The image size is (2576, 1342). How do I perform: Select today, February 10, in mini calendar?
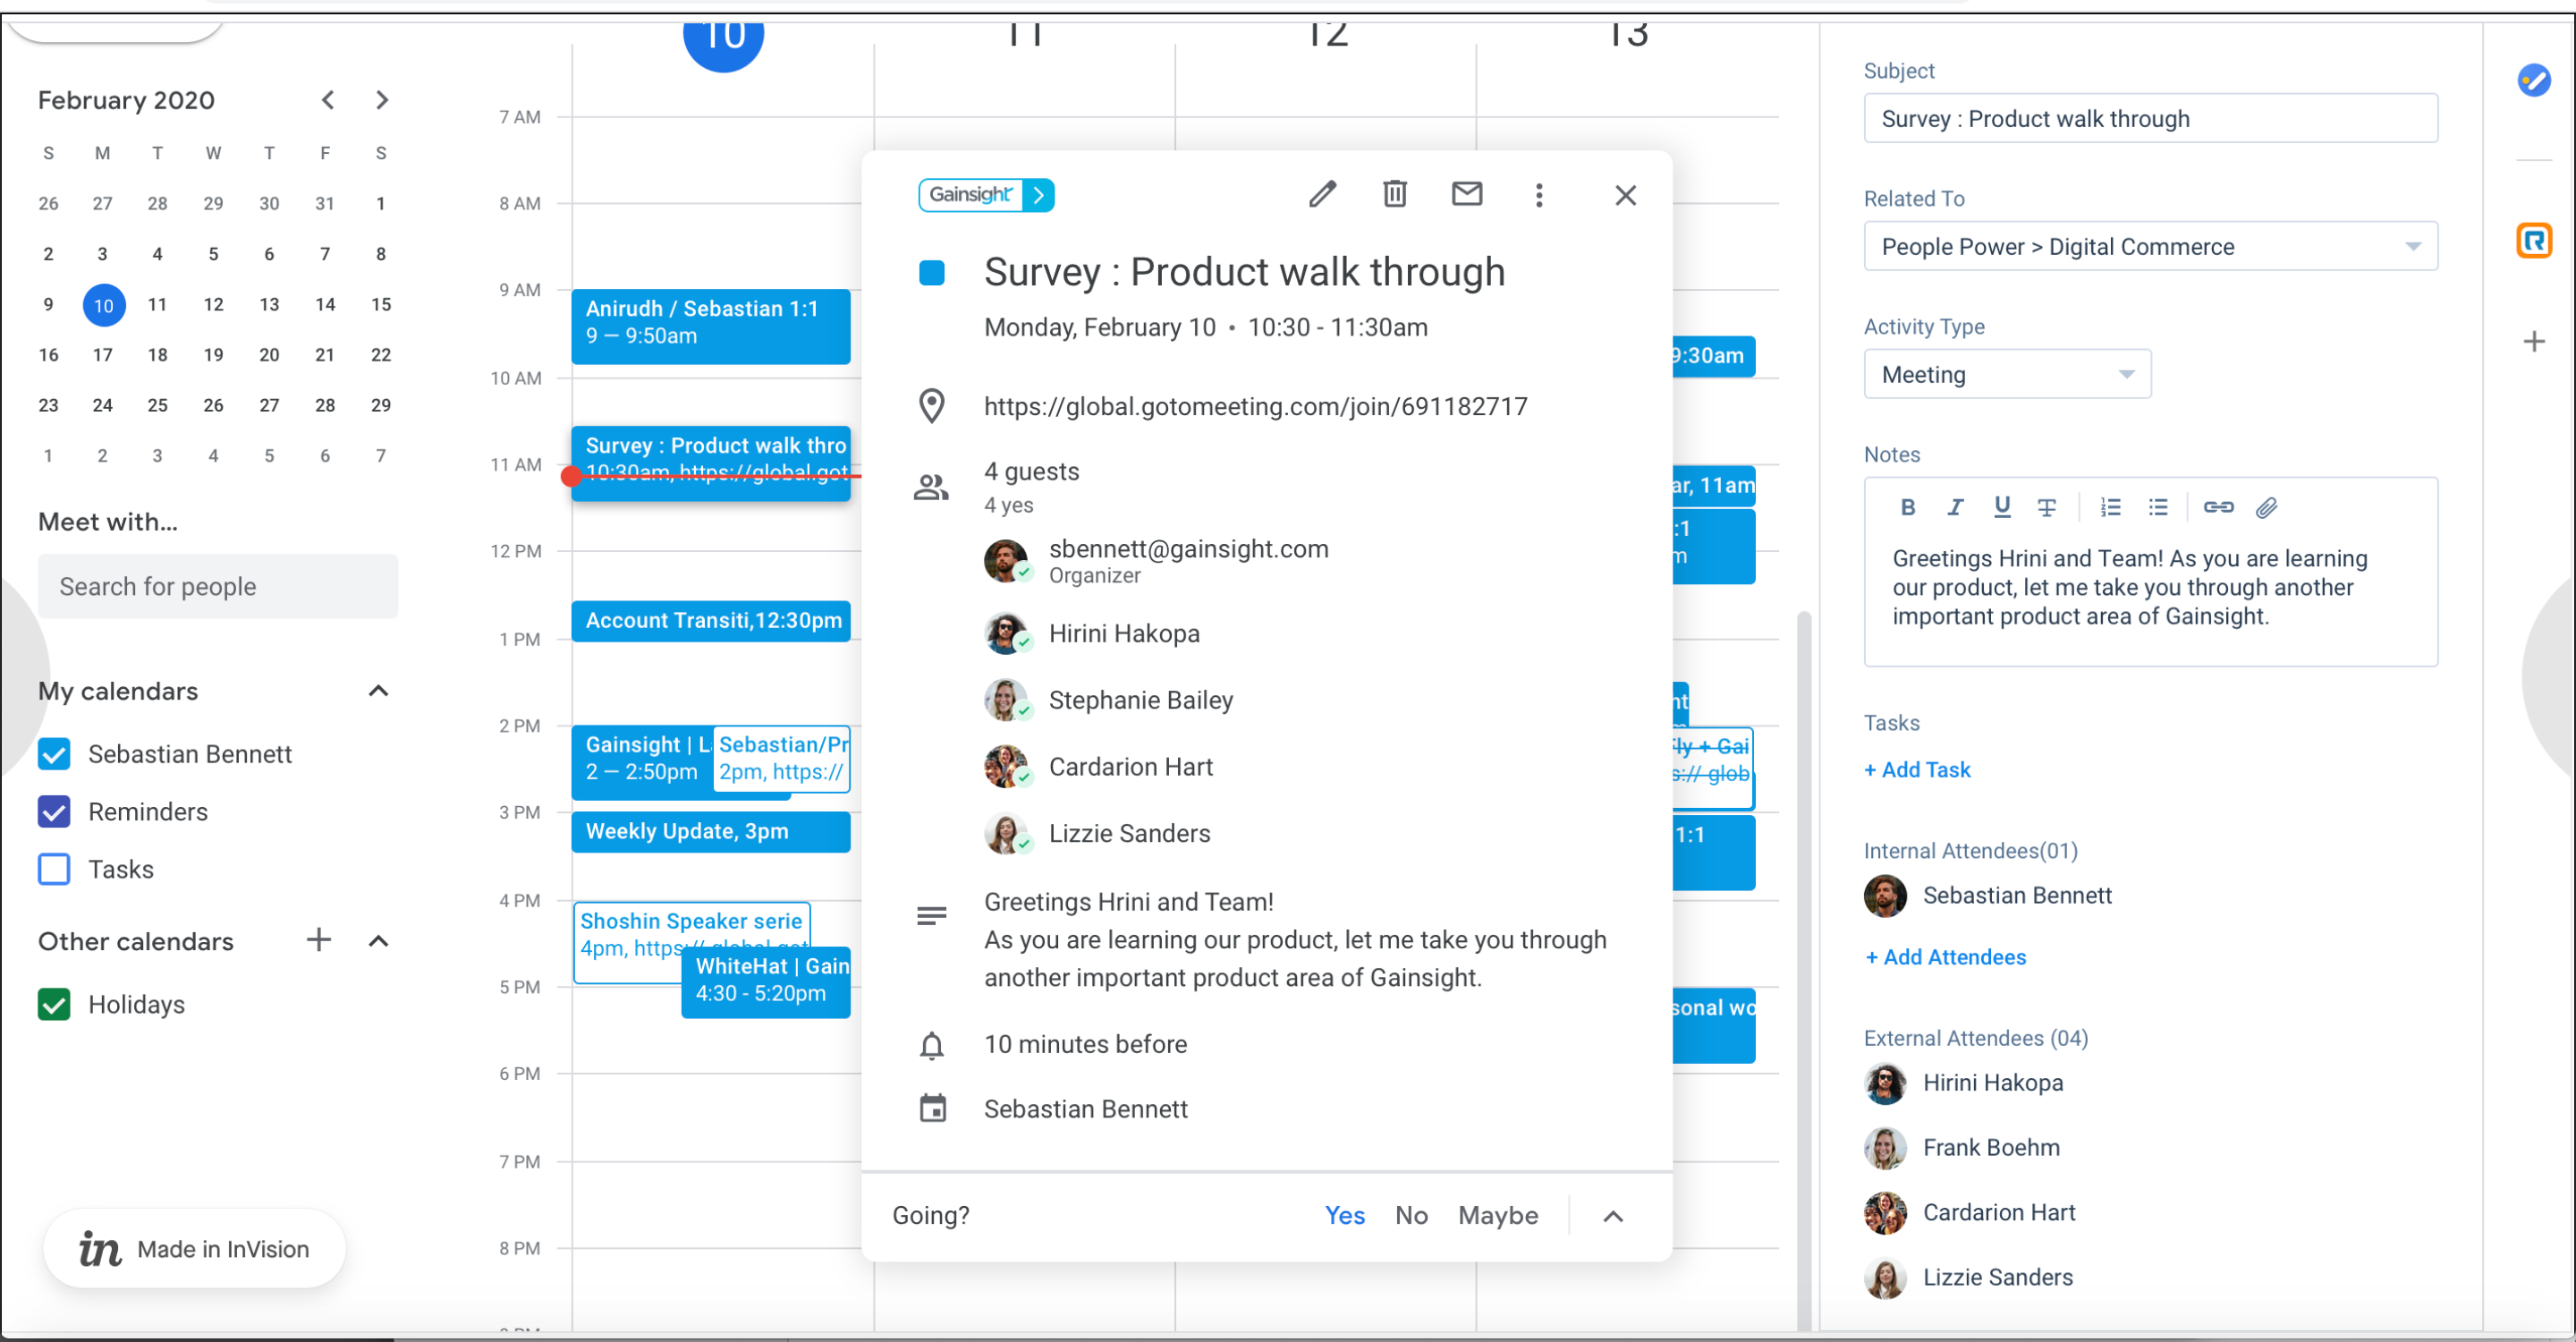pyautogui.click(x=104, y=305)
